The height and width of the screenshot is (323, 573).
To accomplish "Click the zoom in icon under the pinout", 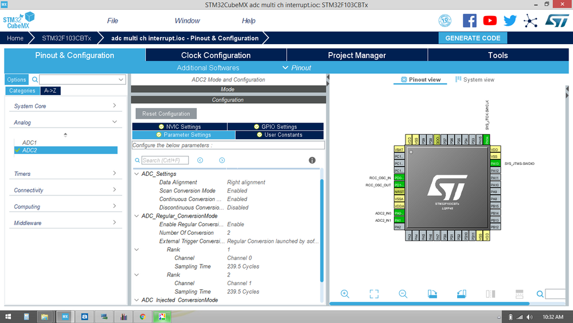I will pos(345,294).
